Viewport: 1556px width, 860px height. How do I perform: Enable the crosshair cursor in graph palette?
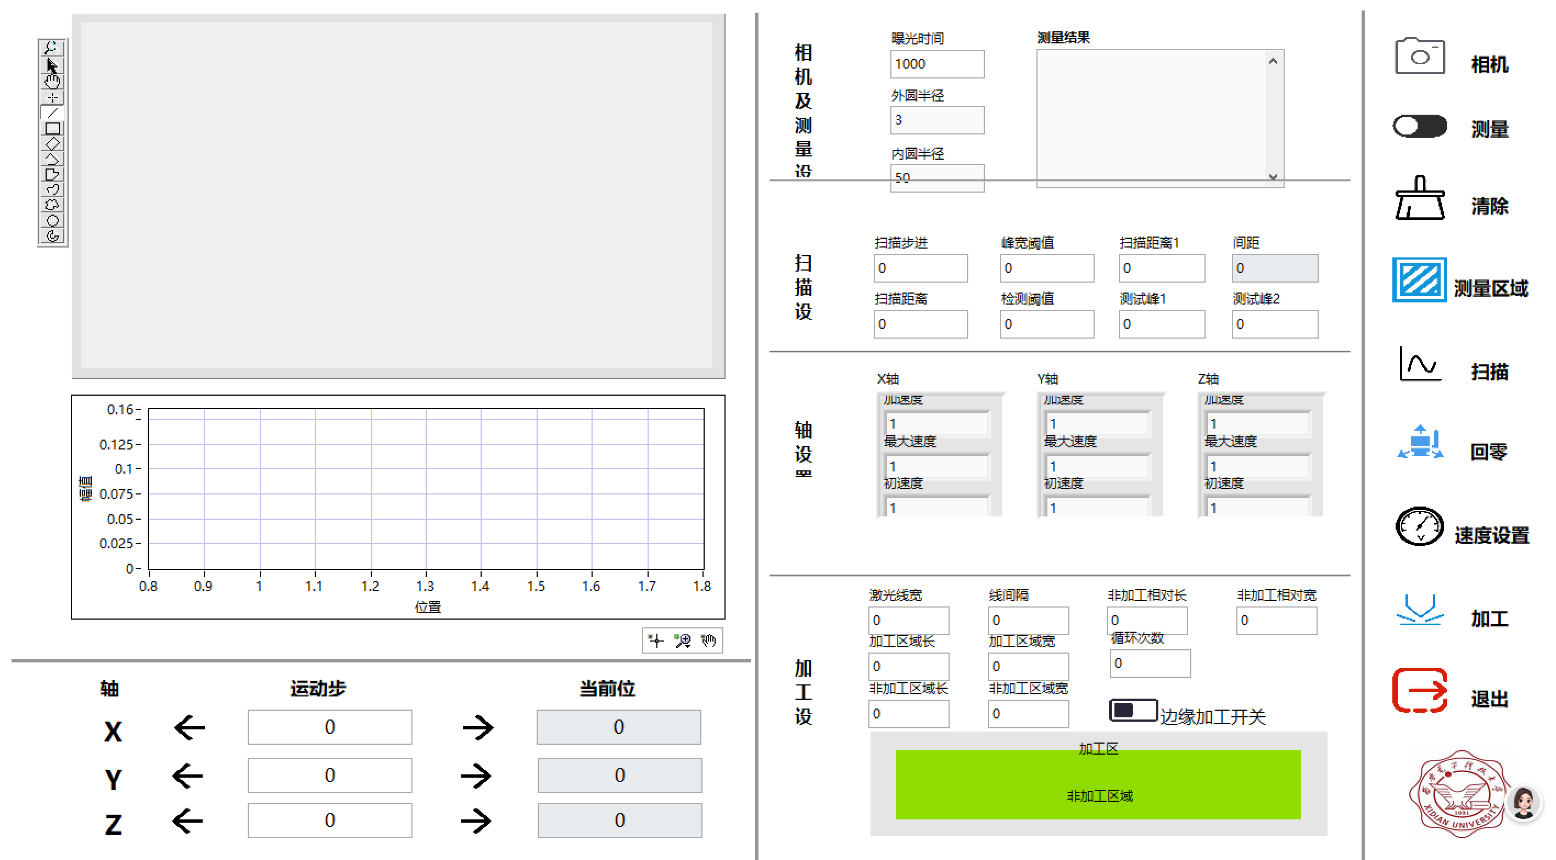coord(655,640)
